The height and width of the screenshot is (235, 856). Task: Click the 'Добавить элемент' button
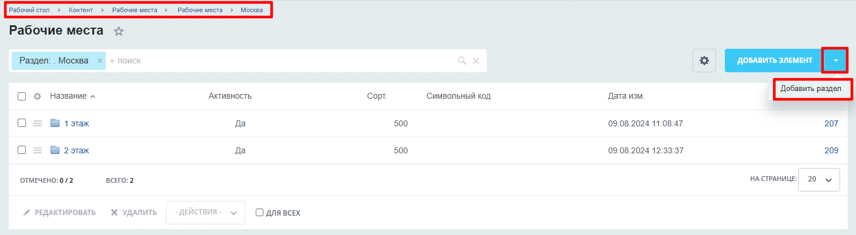point(775,61)
